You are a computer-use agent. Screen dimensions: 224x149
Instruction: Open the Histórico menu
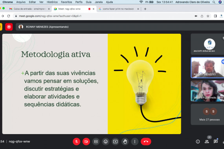pyautogui.click(x=52, y=2)
